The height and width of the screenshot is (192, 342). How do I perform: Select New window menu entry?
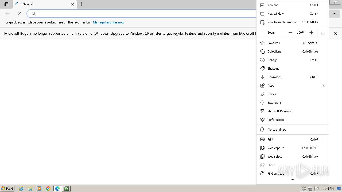click(293, 14)
